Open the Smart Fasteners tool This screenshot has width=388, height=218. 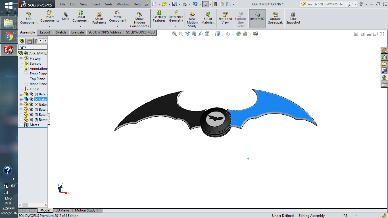click(x=99, y=18)
